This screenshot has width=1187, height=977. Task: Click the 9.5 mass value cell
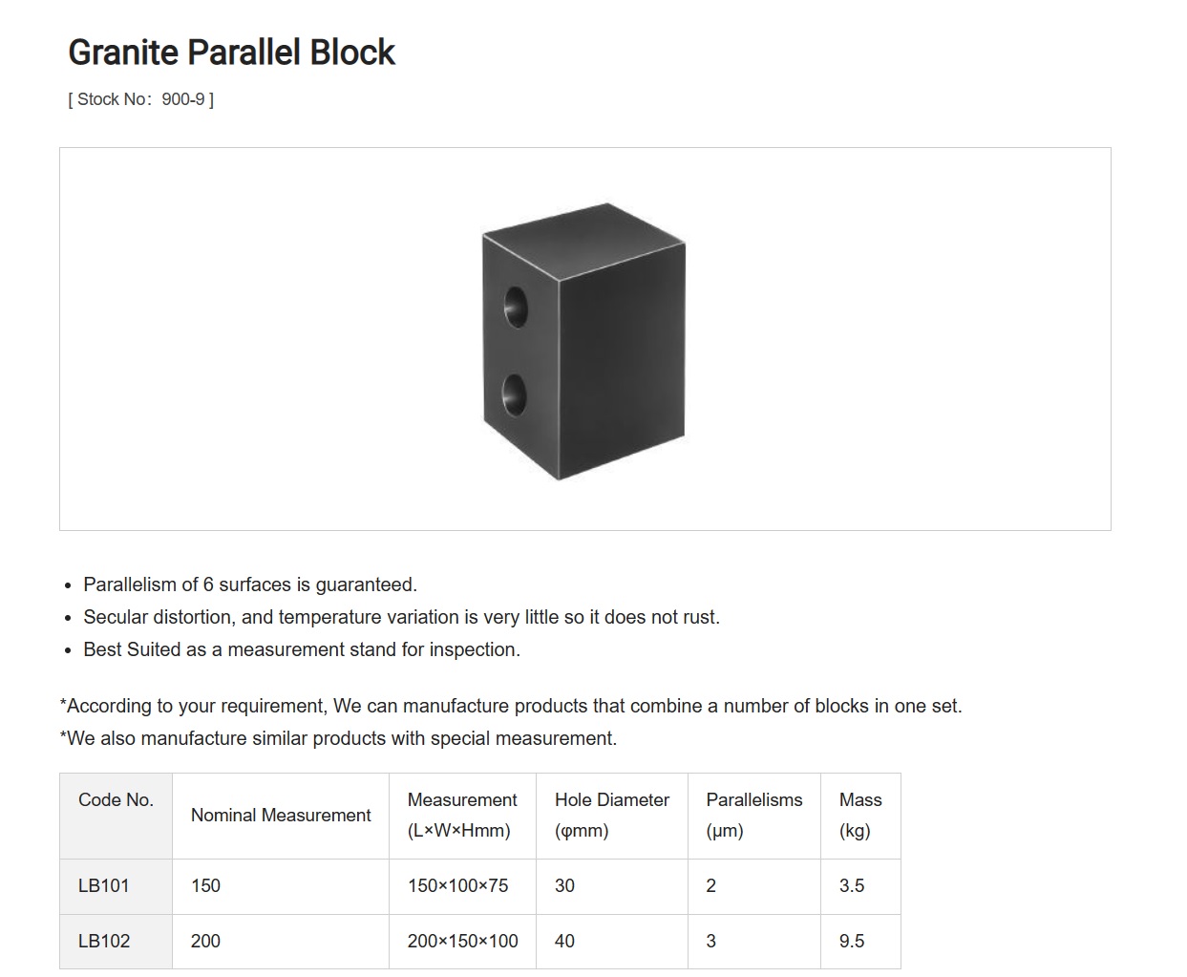[860, 942]
